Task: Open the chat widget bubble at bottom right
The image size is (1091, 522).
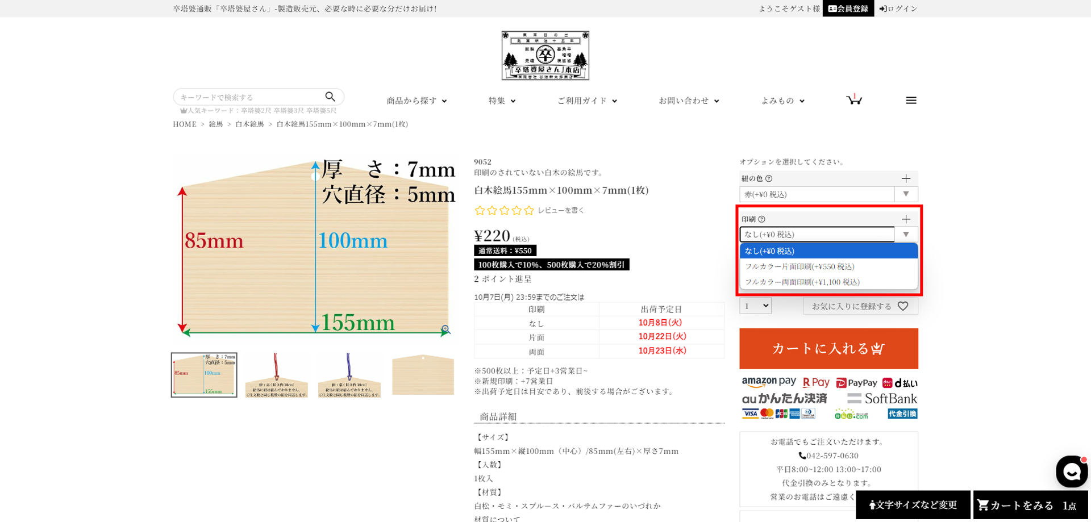Action: click(x=1071, y=471)
